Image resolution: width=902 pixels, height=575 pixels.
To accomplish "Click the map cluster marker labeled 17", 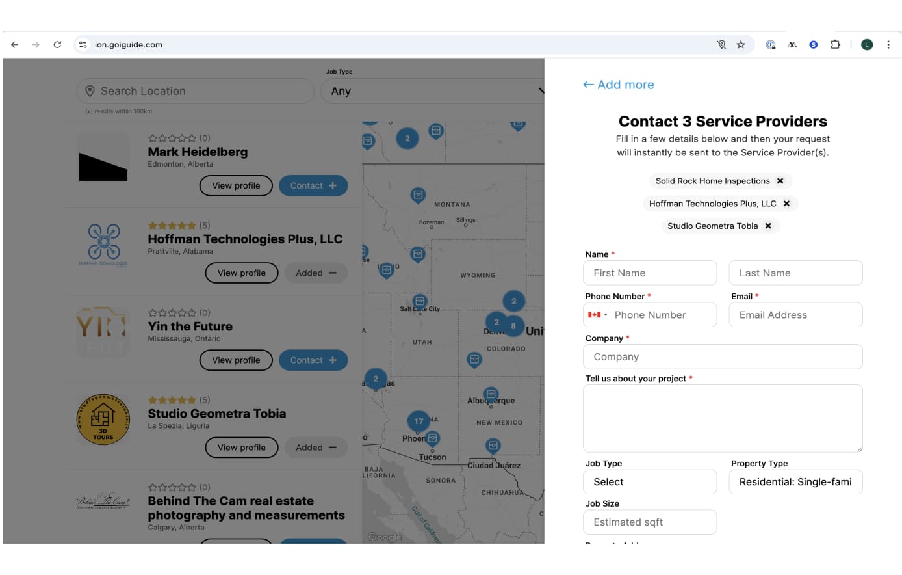I will [419, 421].
